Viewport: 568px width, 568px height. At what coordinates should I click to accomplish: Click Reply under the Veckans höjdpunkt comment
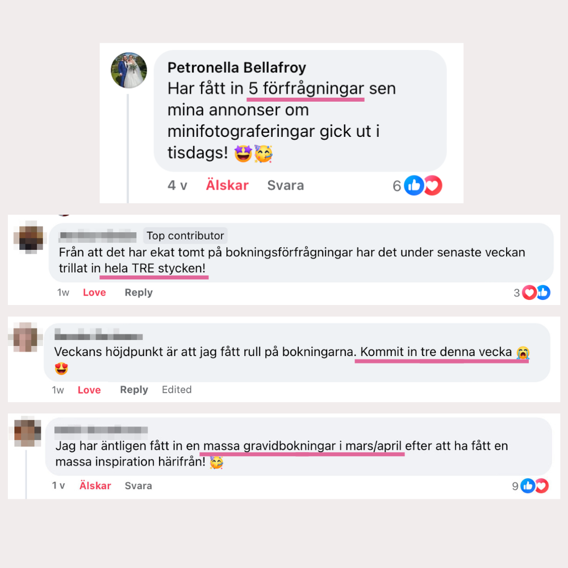click(x=133, y=390)
